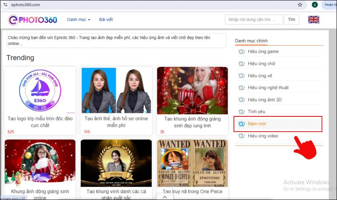Focus the search box Nhập nội dung cần tìm

click(x=254, y=20)
